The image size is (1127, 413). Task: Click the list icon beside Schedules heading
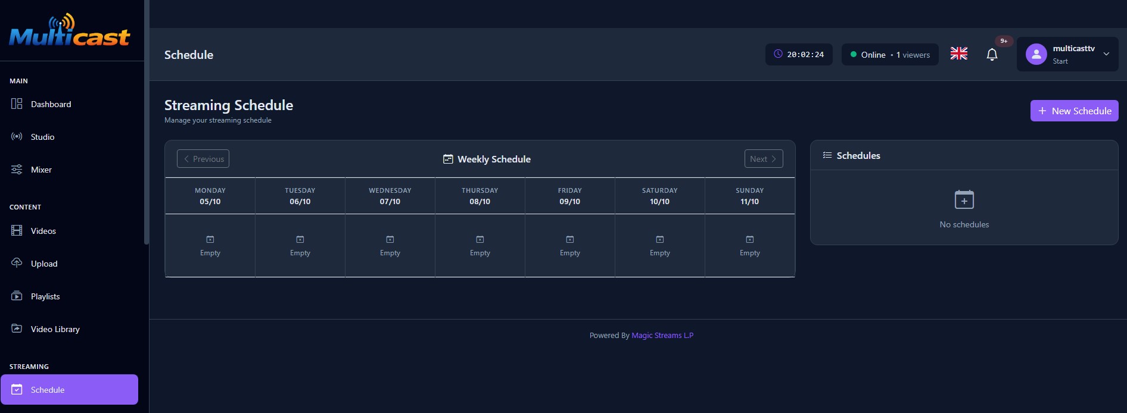coord(827,155)
